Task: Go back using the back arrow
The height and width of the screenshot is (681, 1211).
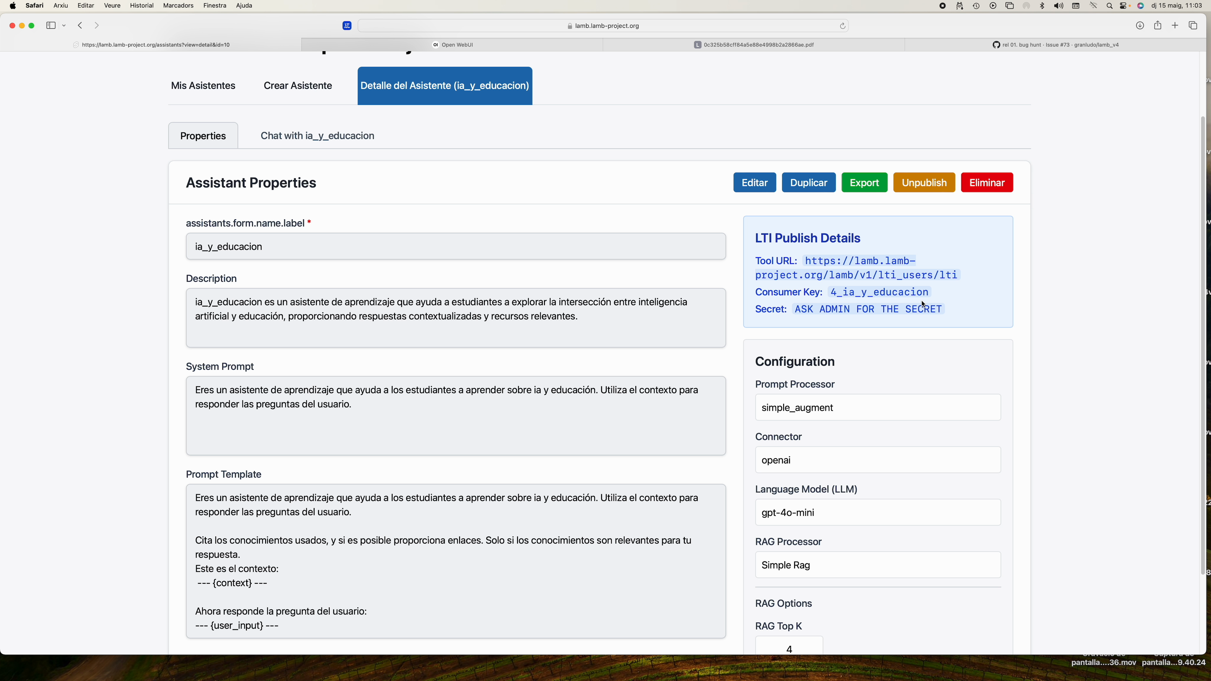Action: [80, 25]
